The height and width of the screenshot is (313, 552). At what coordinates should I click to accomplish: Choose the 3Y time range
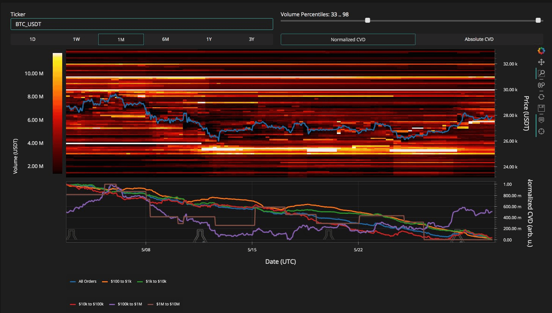tap(252, 39)
